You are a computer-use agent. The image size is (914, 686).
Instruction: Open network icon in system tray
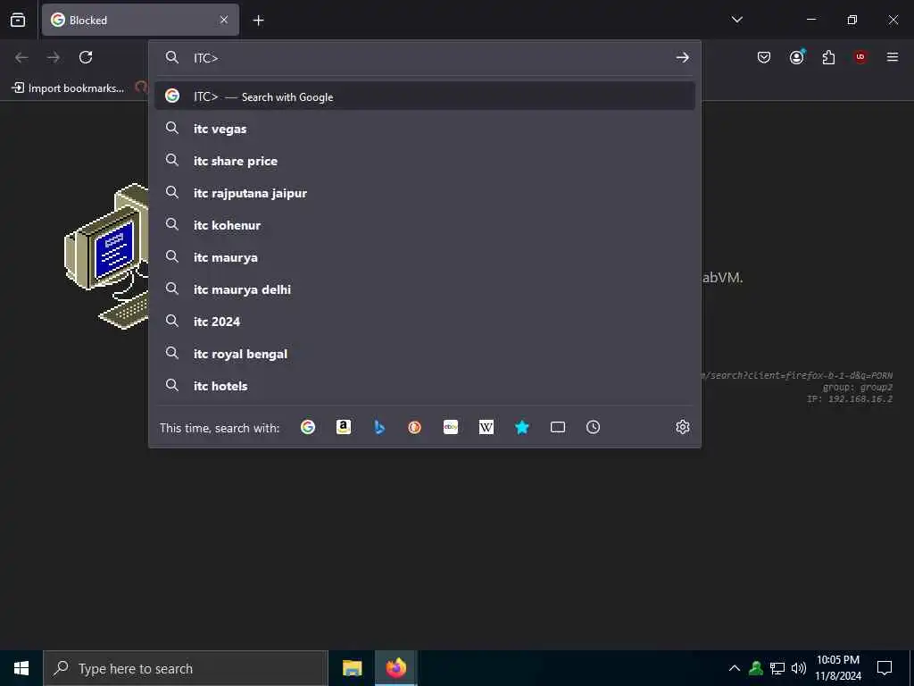click(777, 668)
